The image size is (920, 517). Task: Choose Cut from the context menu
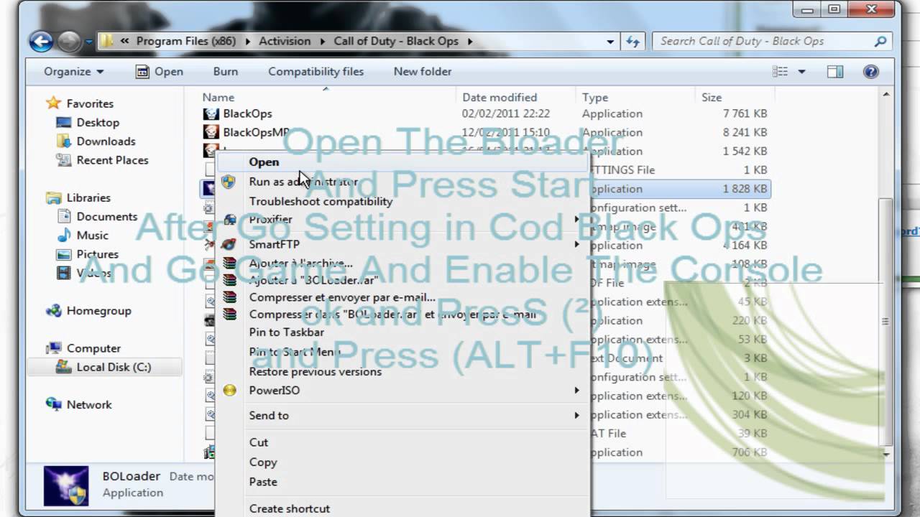[258, 442]
